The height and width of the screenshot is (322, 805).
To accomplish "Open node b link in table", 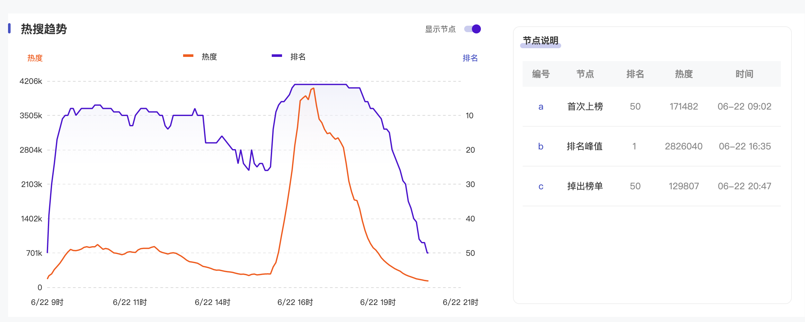I will click(541, 147).
